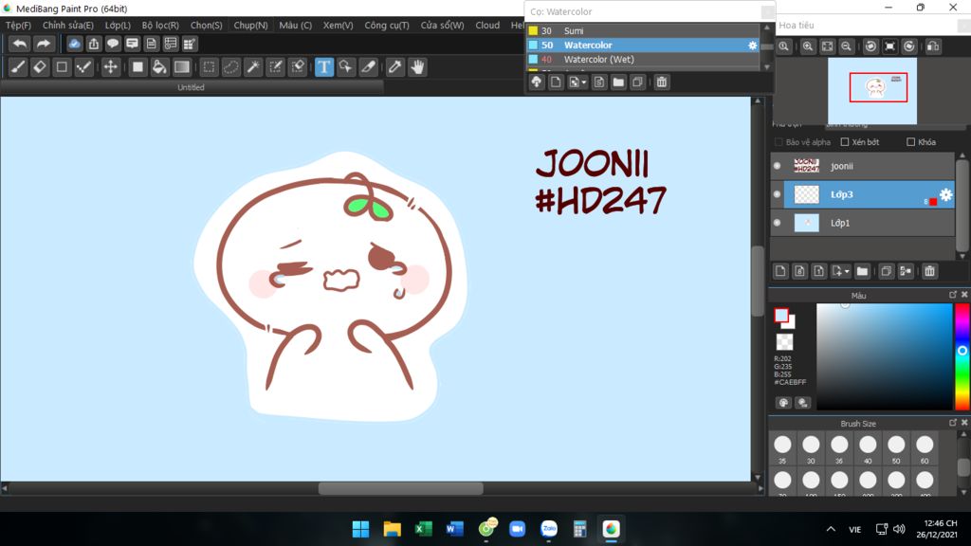Click the Navigator preview thumbnail

tap(872, 91)
